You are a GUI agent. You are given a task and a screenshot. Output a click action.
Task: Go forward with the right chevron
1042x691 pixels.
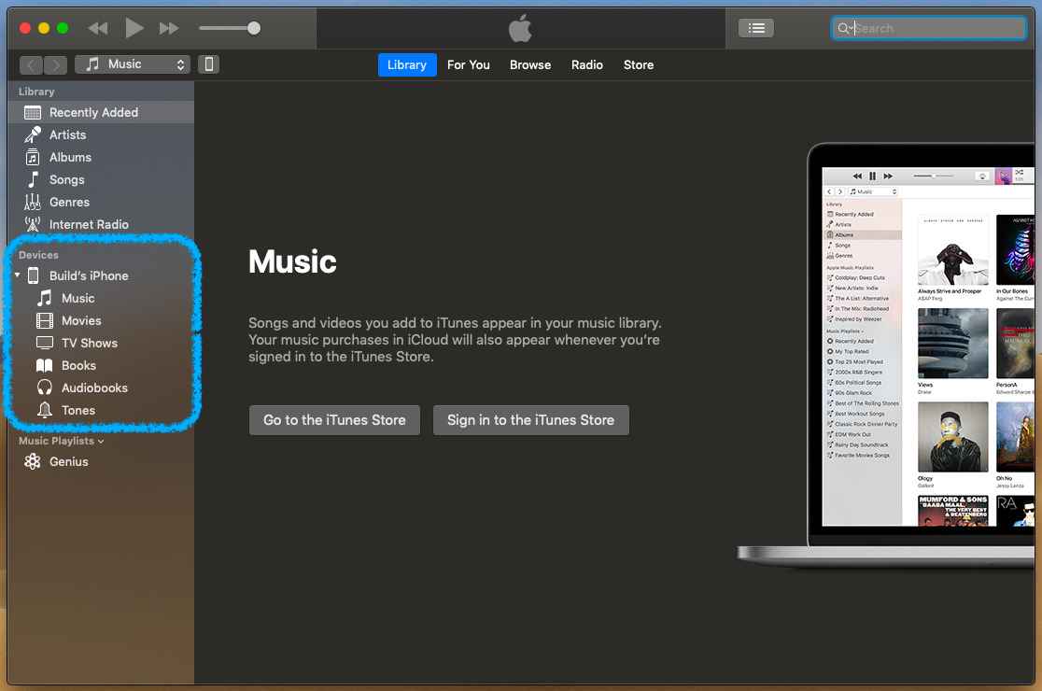[56, 64]
